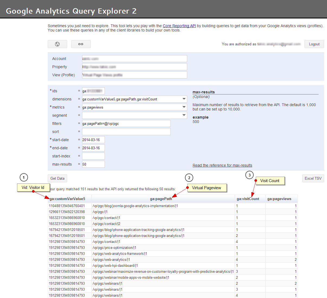Viewport: 327px width, 298px height.
Task: Click the Account input field
Action: coord(135,59)
